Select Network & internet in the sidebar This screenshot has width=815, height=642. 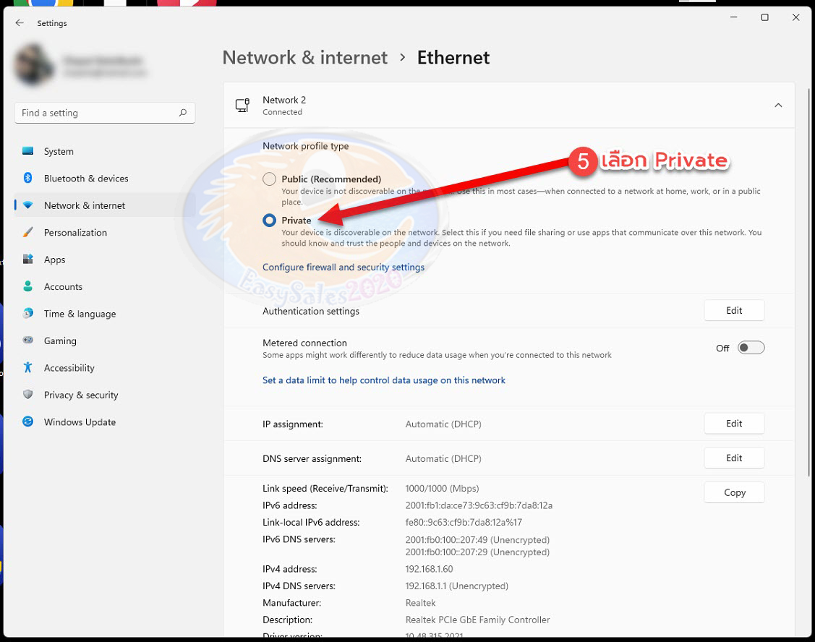click(x=85, y=205)
